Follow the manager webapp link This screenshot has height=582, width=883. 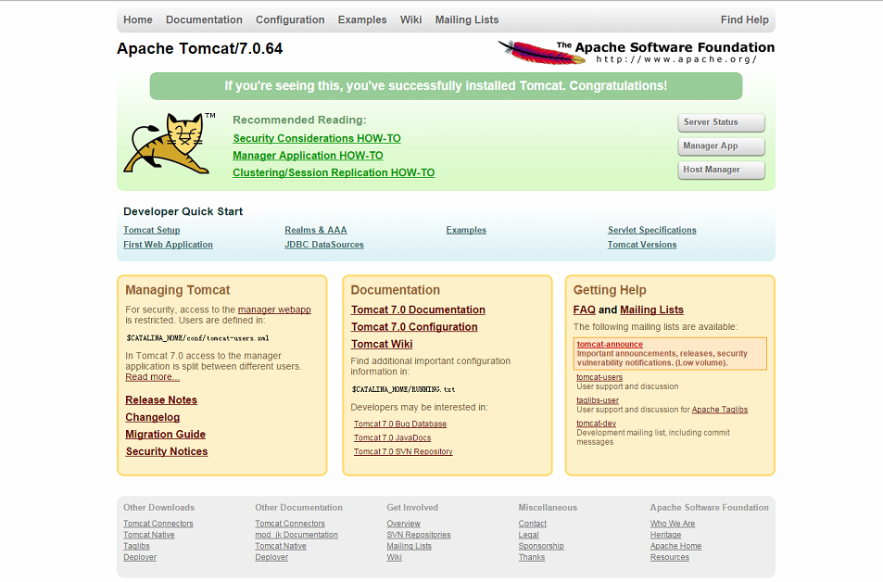(x=274, y=310)
